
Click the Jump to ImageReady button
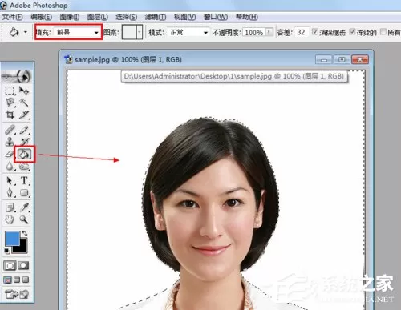(x=17, y=294)
